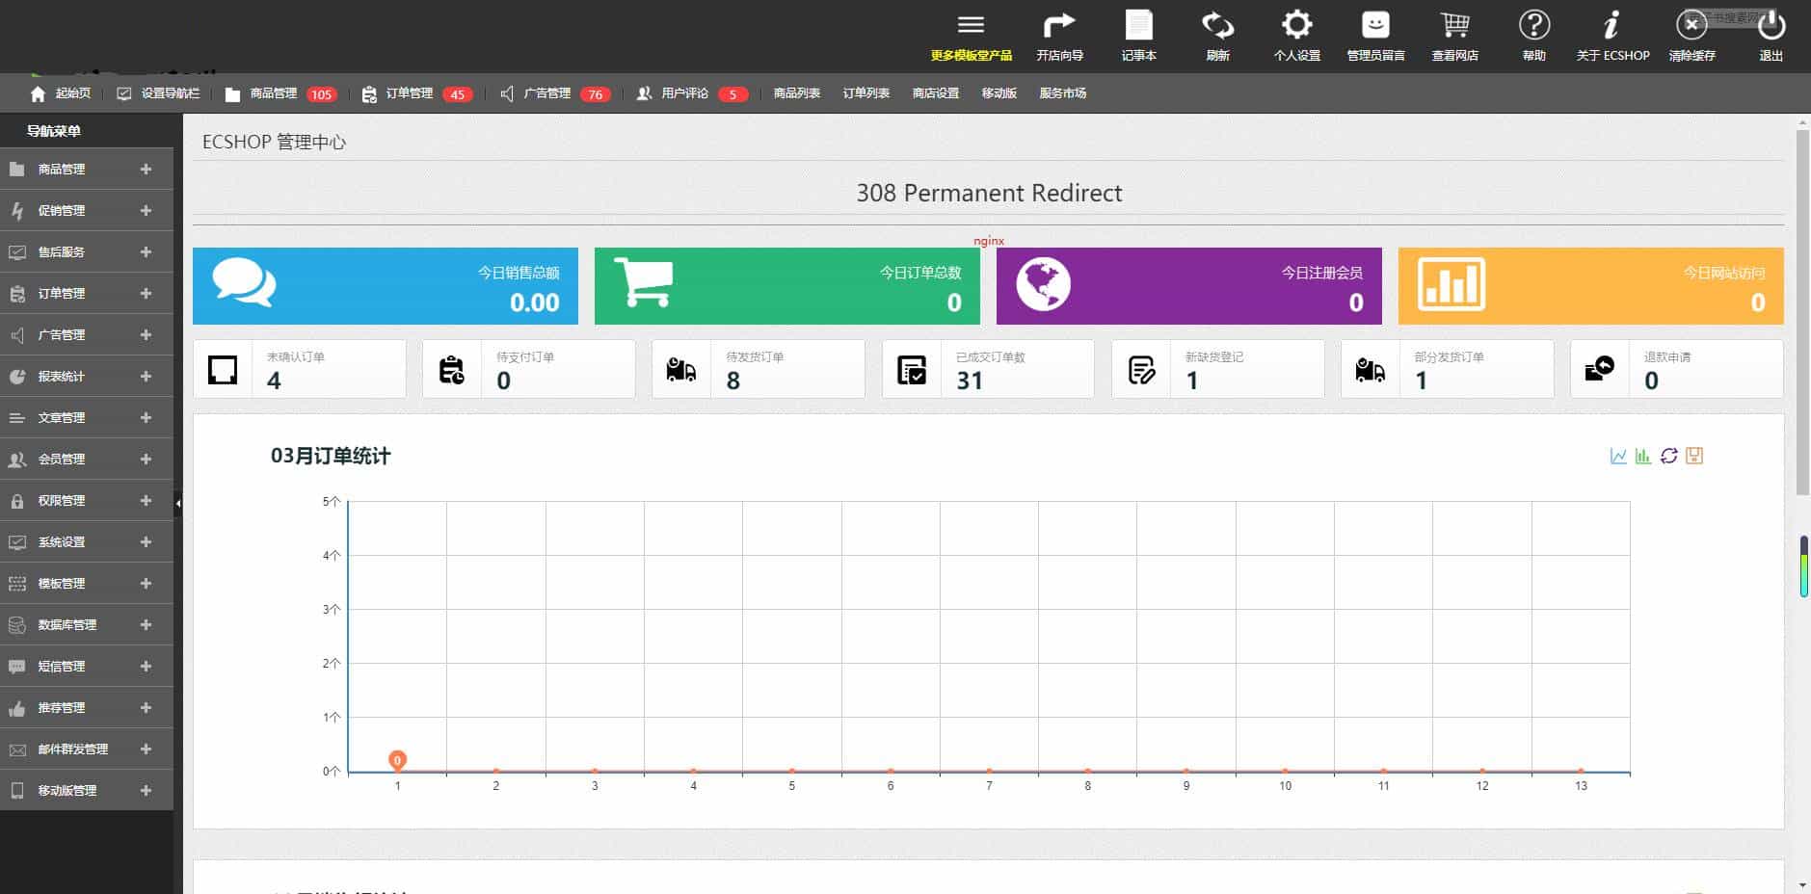Click the orange data marker for day 1
The height and width of the screenshot is (894, 1811).
(397, 760)
